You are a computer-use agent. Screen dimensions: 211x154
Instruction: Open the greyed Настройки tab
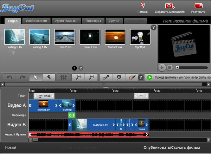[135, 21]
